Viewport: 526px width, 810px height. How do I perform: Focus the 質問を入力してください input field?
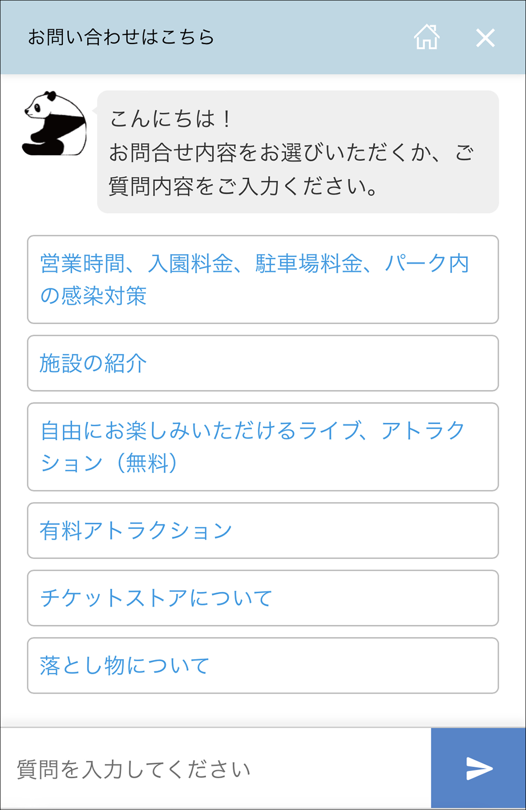pyautogui.click(x=216, y=768)
